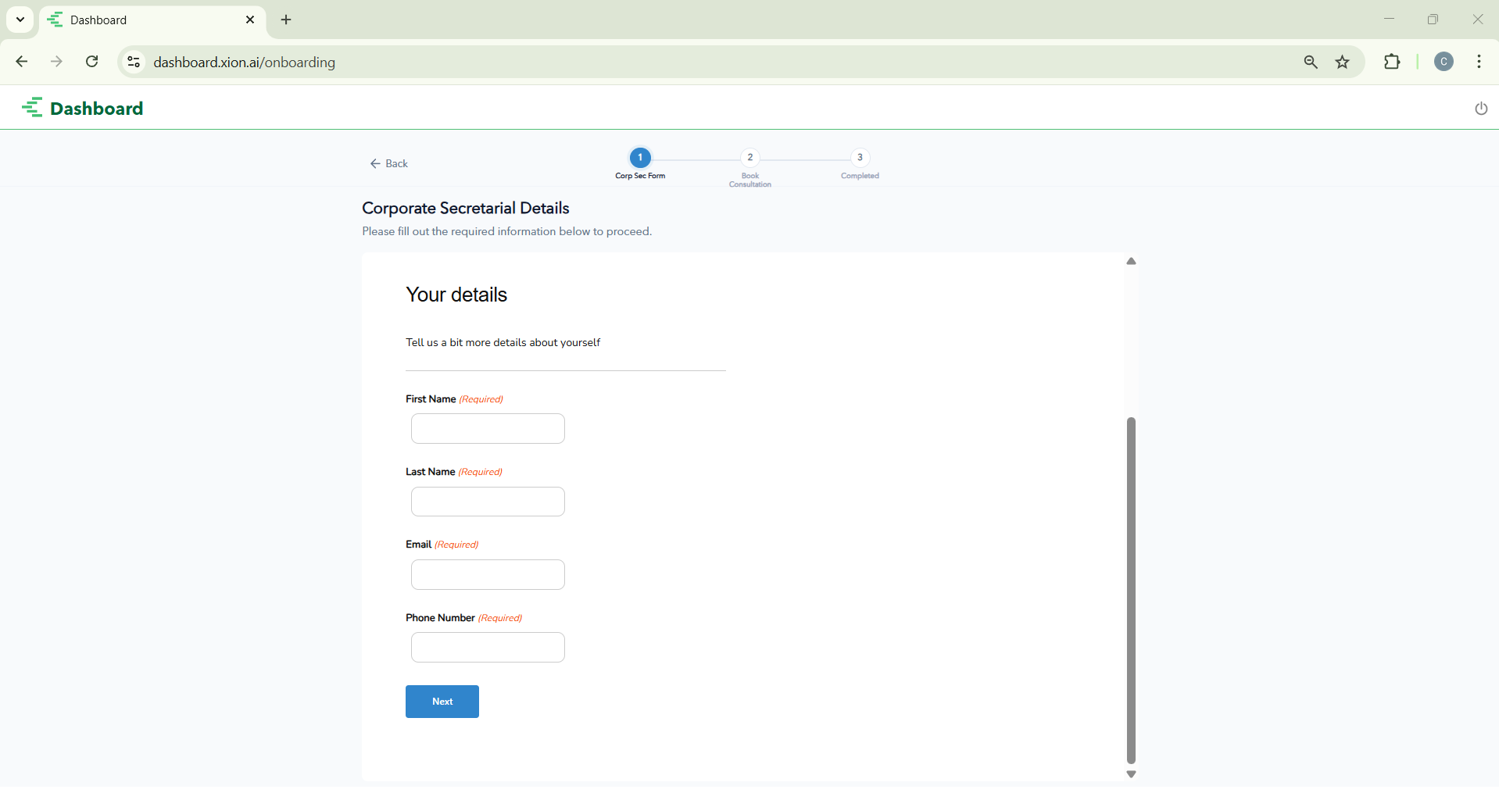Open a new browser tab
This screenshot has width=1499, height=793.
286,20
